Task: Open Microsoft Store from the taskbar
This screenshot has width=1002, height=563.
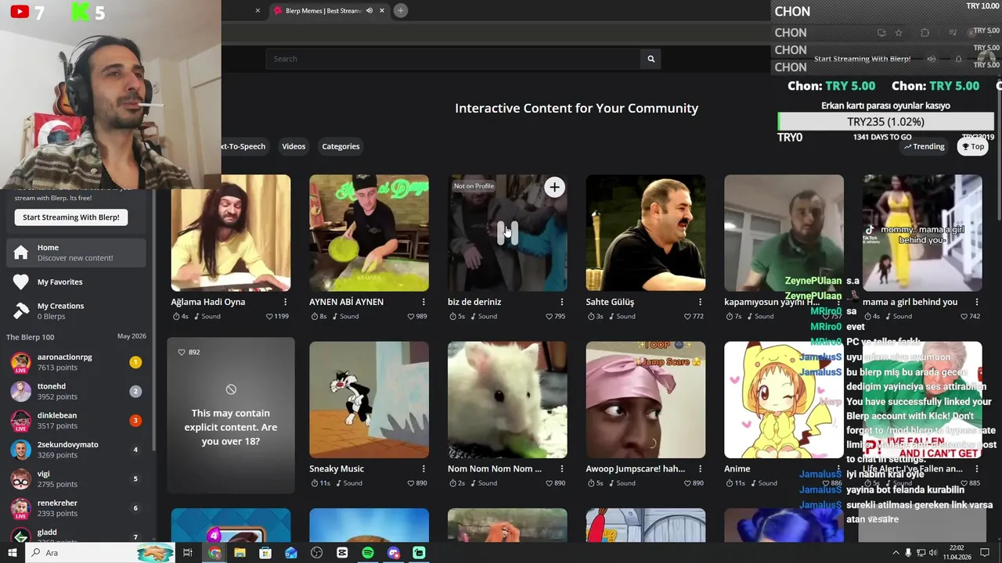Action: point(265,553)
